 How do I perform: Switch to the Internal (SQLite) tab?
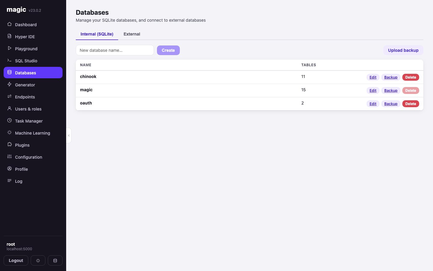(97, 34)
